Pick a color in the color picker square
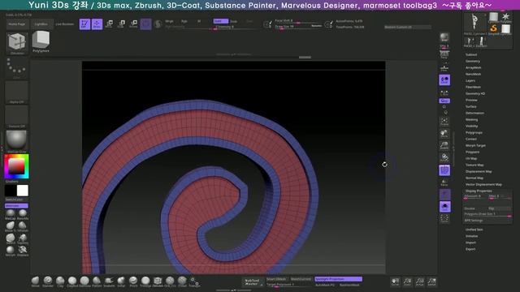This screenshot has height=292, width=520. pyautogui.click(x=16, y=166)
